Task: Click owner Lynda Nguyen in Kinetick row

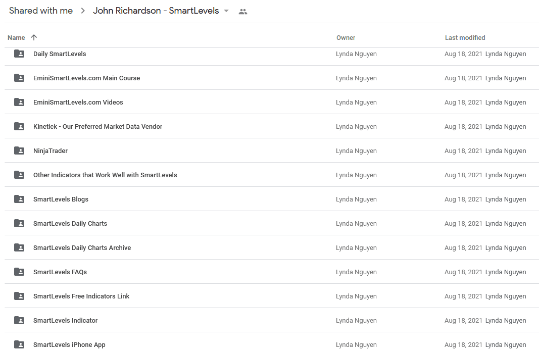Action: click(356, 126)
